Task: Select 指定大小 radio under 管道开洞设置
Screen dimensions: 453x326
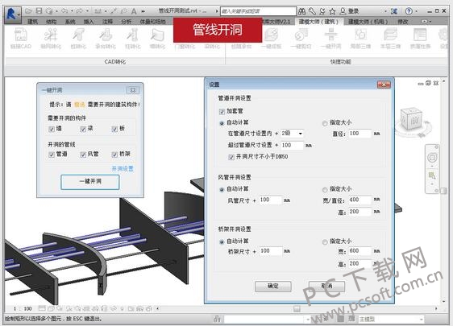Action: click(x=325, y=123)
